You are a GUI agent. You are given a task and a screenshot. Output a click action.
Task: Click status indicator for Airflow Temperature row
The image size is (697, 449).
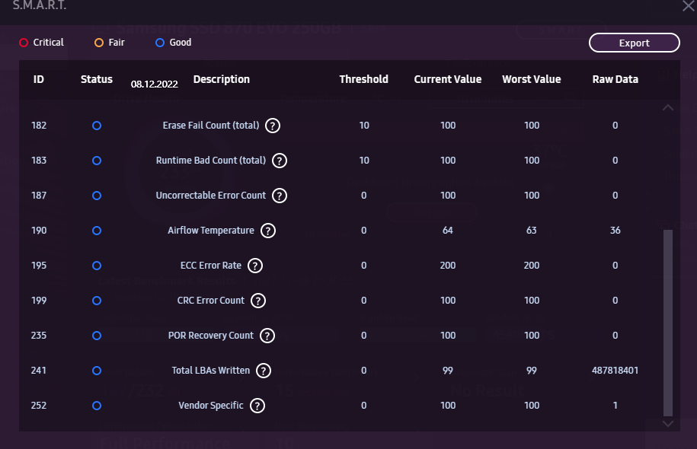pos(97,231)
